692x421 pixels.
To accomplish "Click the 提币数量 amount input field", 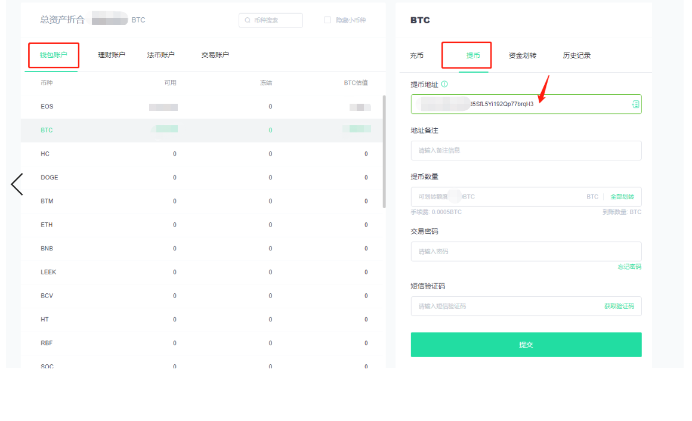I will point(526,197).
